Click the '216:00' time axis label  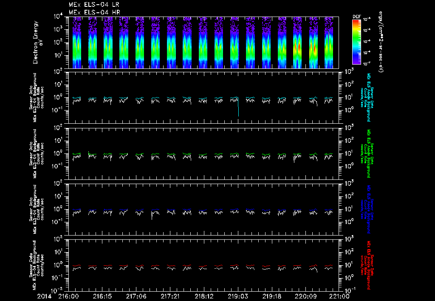[x=68, y=297]
